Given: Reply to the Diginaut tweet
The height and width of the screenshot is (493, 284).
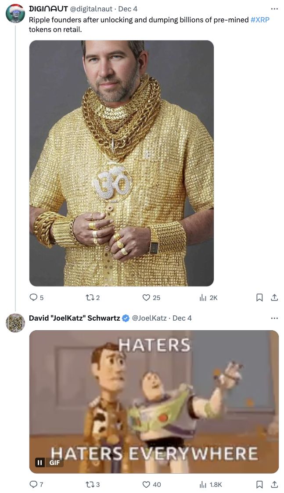Looking at the screenshot, I should coord(34,297).
